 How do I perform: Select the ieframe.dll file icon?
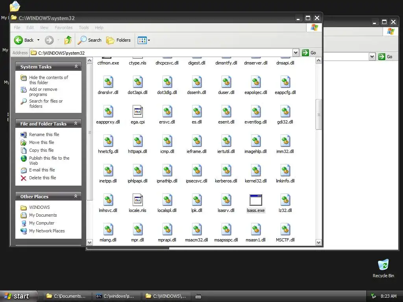click(197, 141)
